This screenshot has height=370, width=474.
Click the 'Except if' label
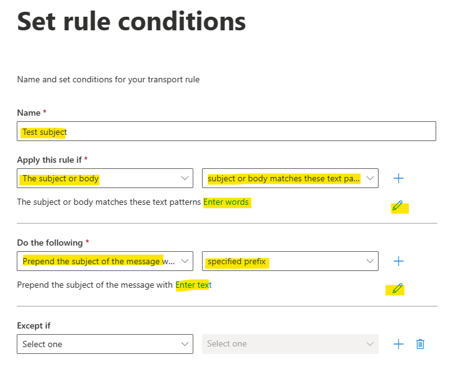click(34, 325)
